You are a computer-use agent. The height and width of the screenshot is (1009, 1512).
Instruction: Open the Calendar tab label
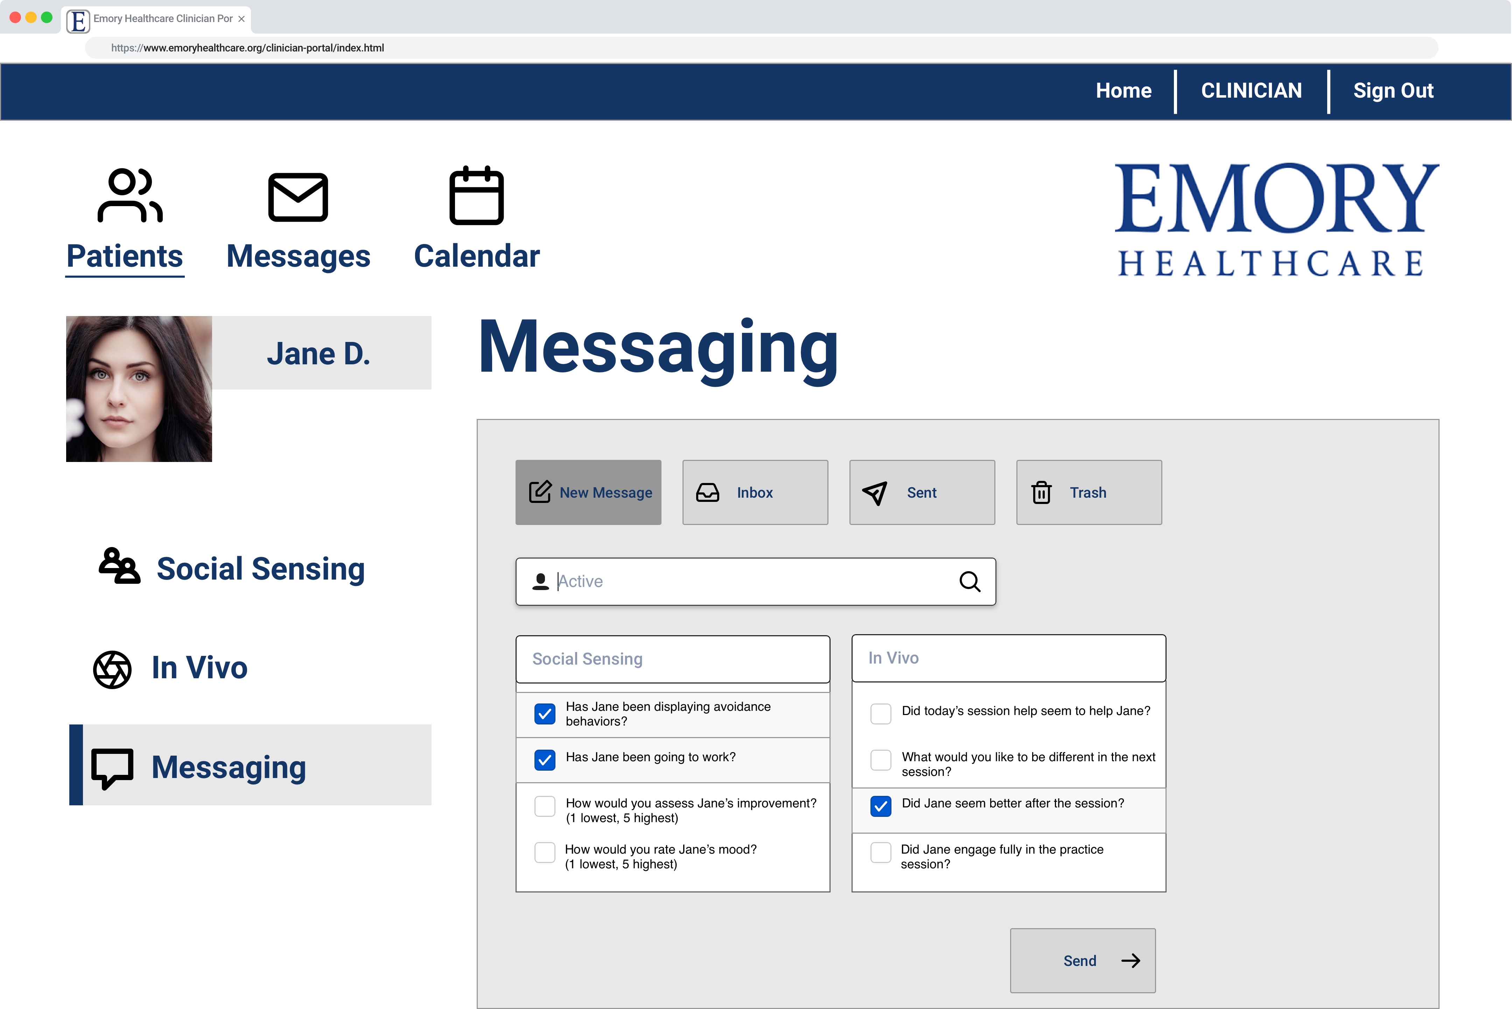click(477, 256)
